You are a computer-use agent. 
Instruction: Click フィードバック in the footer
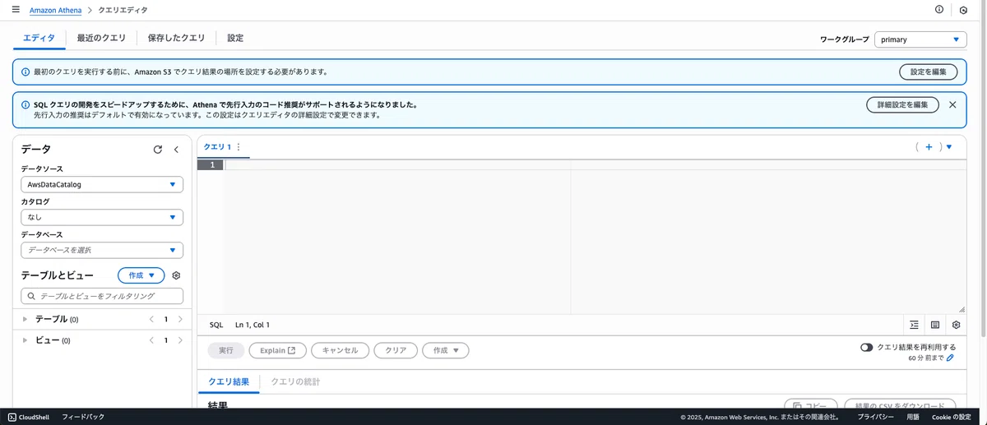tap(83, 417)
